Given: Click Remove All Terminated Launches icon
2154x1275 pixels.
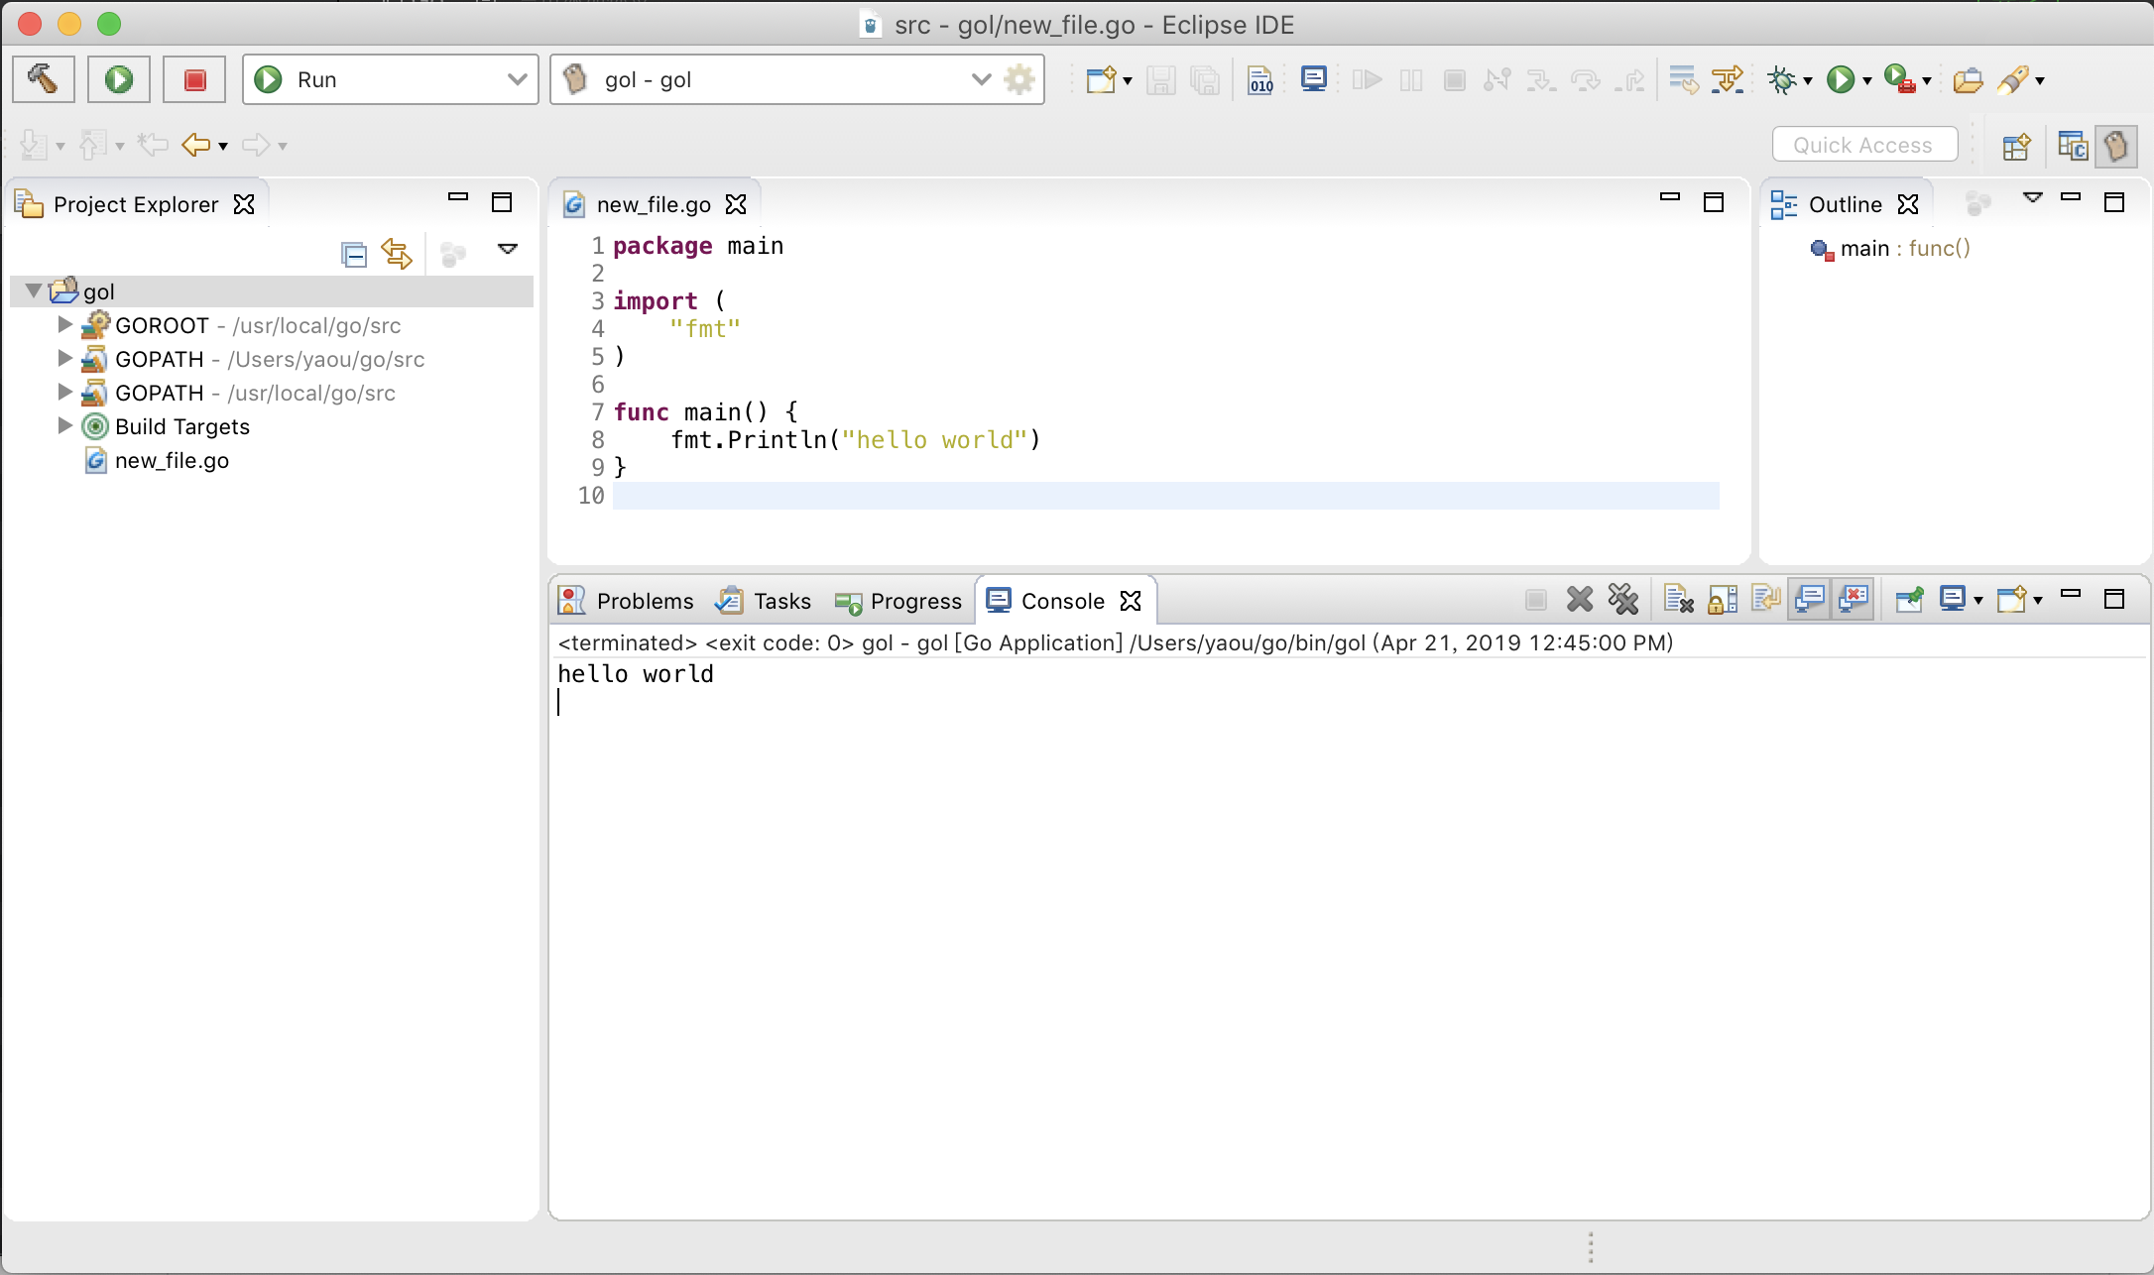Looking at the screenshot, I should 1623,600.
